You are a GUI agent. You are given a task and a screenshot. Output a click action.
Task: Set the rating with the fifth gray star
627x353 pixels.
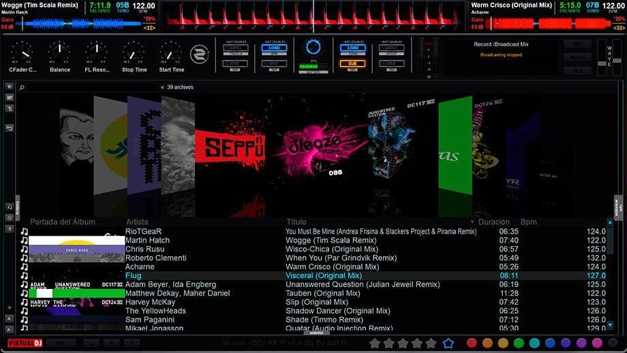(x=431, y=343)
